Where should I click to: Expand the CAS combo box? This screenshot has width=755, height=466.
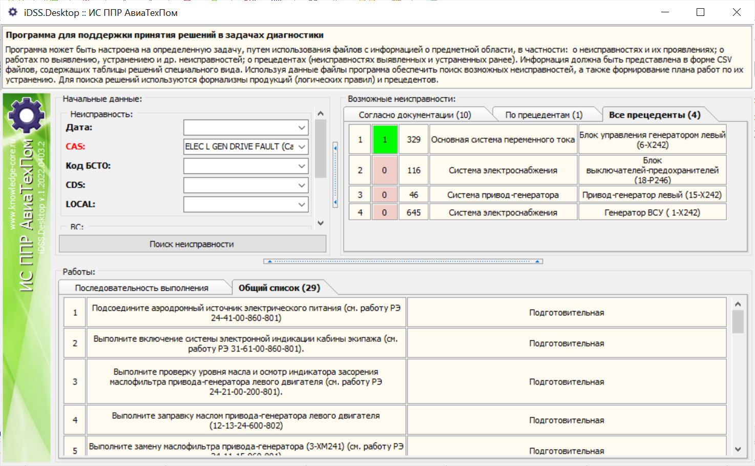301,147
